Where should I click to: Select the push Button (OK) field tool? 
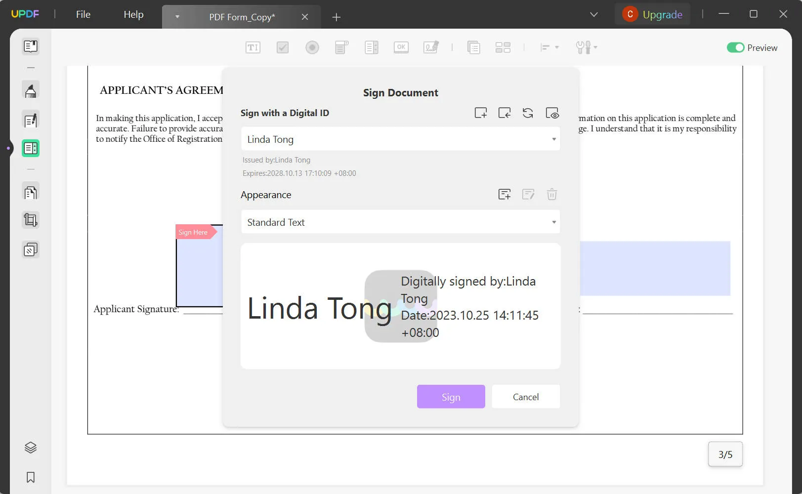[401, 47]
